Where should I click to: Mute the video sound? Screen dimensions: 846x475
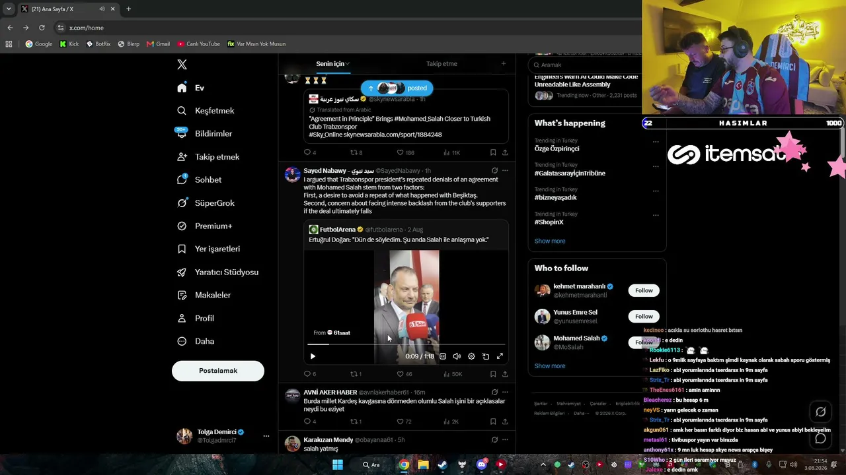click(x=457, y=356)
